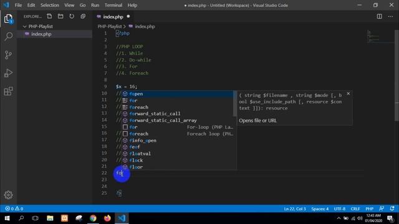Open the Run and Debug view
The image size is (399, 224).
[8, 73]
